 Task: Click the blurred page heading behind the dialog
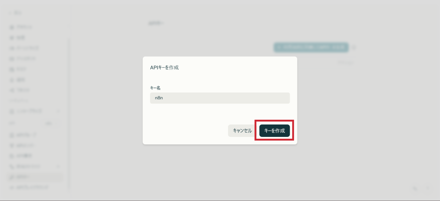(155, 23)
